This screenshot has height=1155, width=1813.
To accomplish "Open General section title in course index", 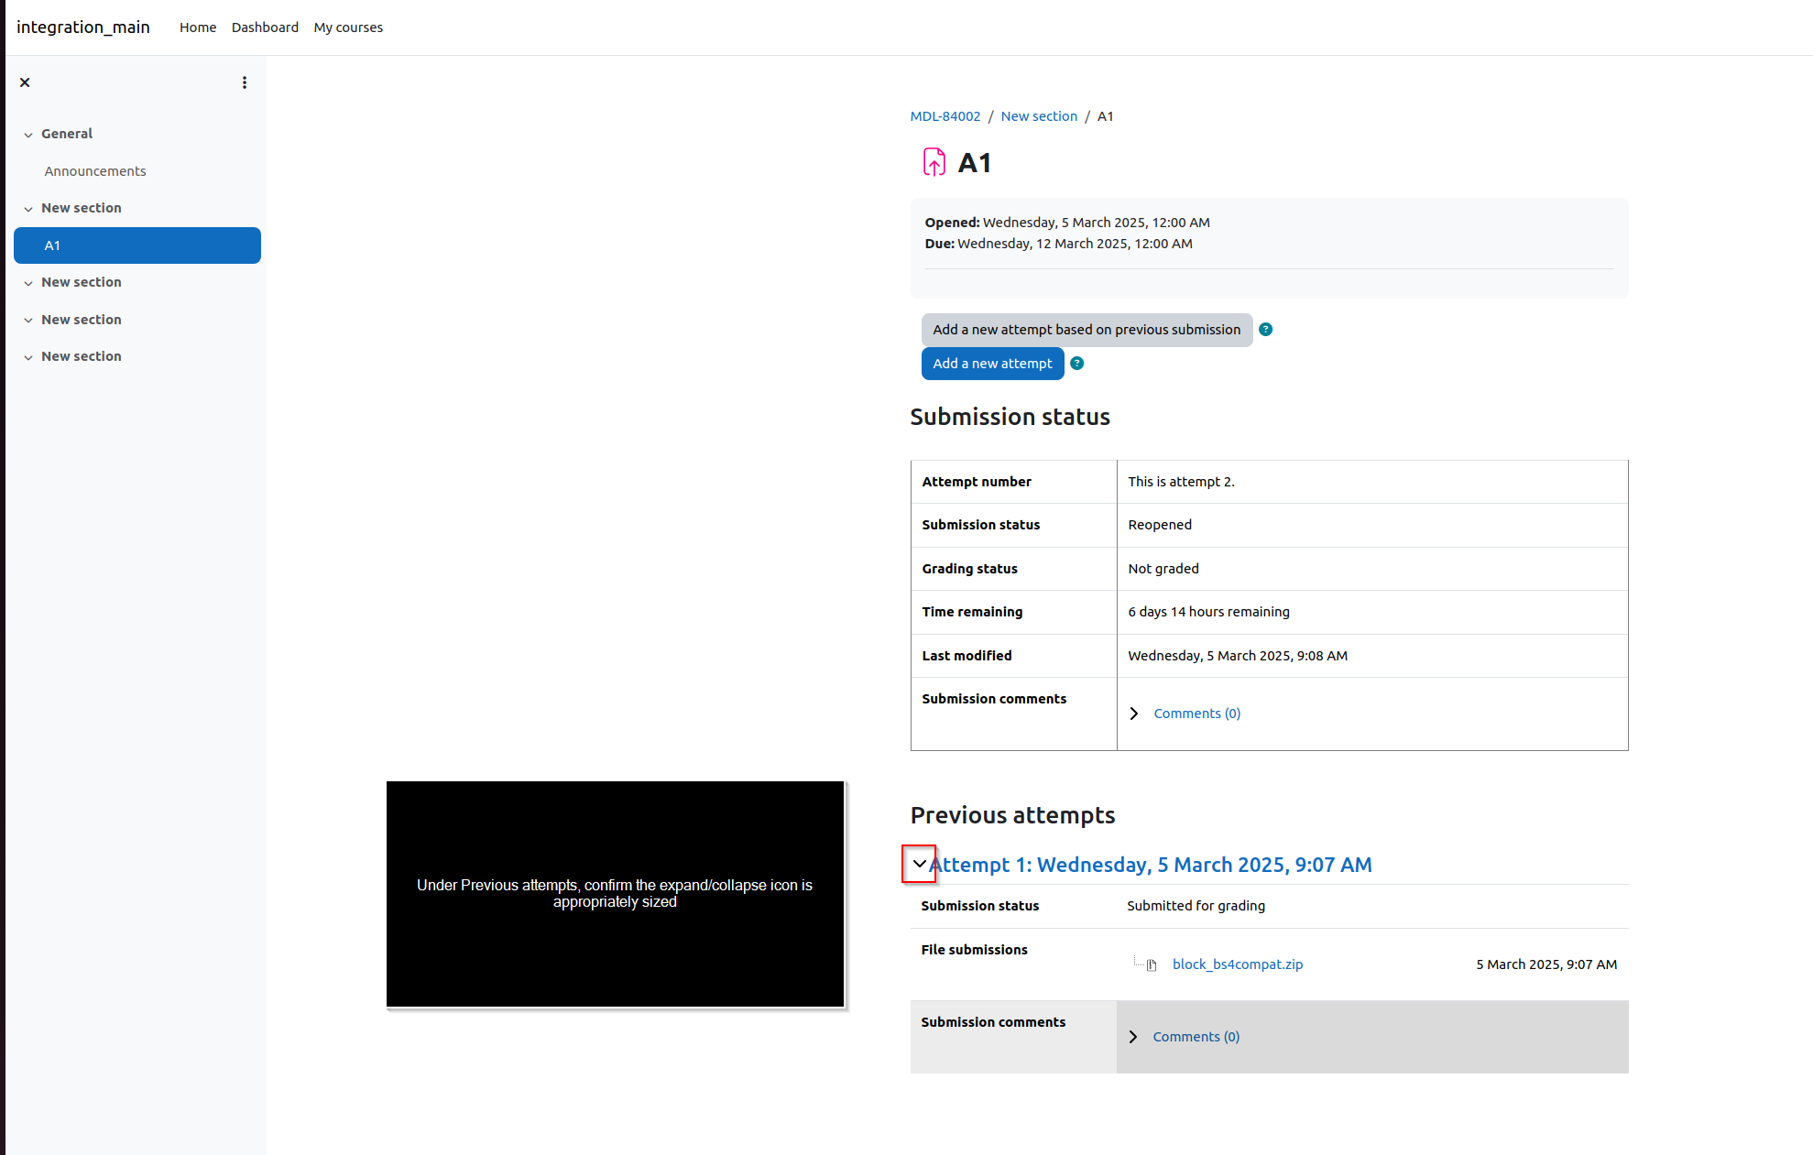I will click(x=67, y=134).
